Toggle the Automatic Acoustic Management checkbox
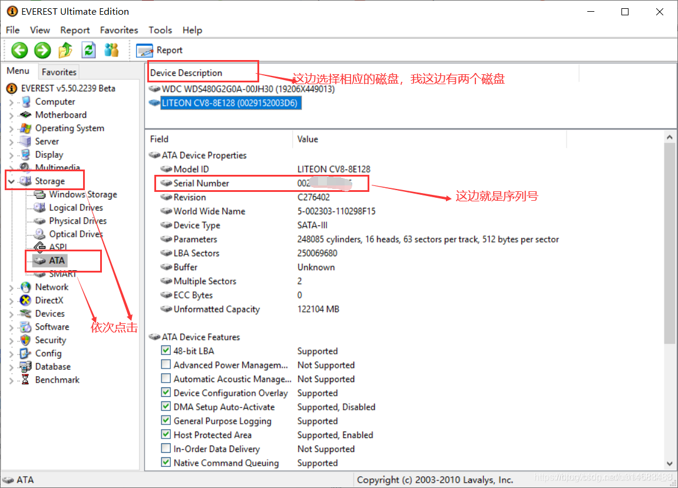This screenshot has height=488, width=678. pos(166,378)
